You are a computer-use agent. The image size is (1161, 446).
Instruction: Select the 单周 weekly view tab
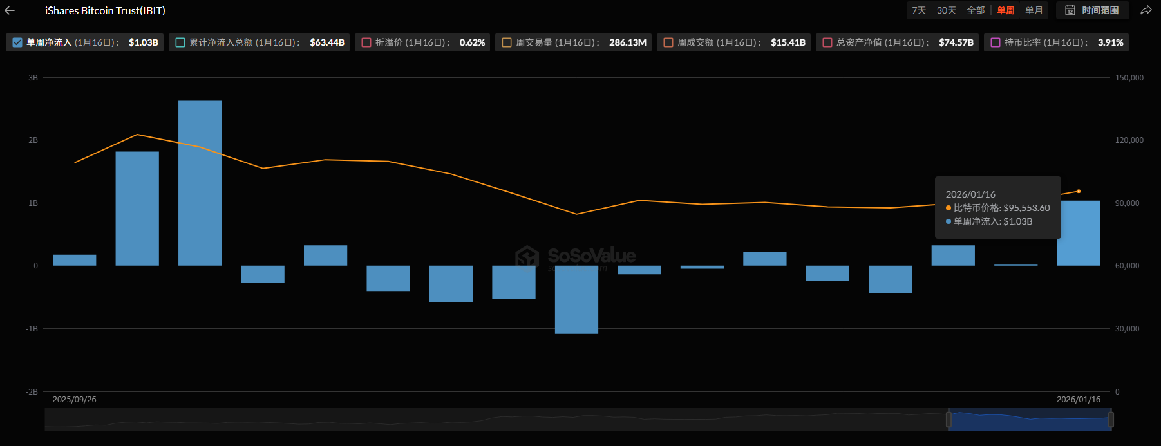click(1005, 10)
